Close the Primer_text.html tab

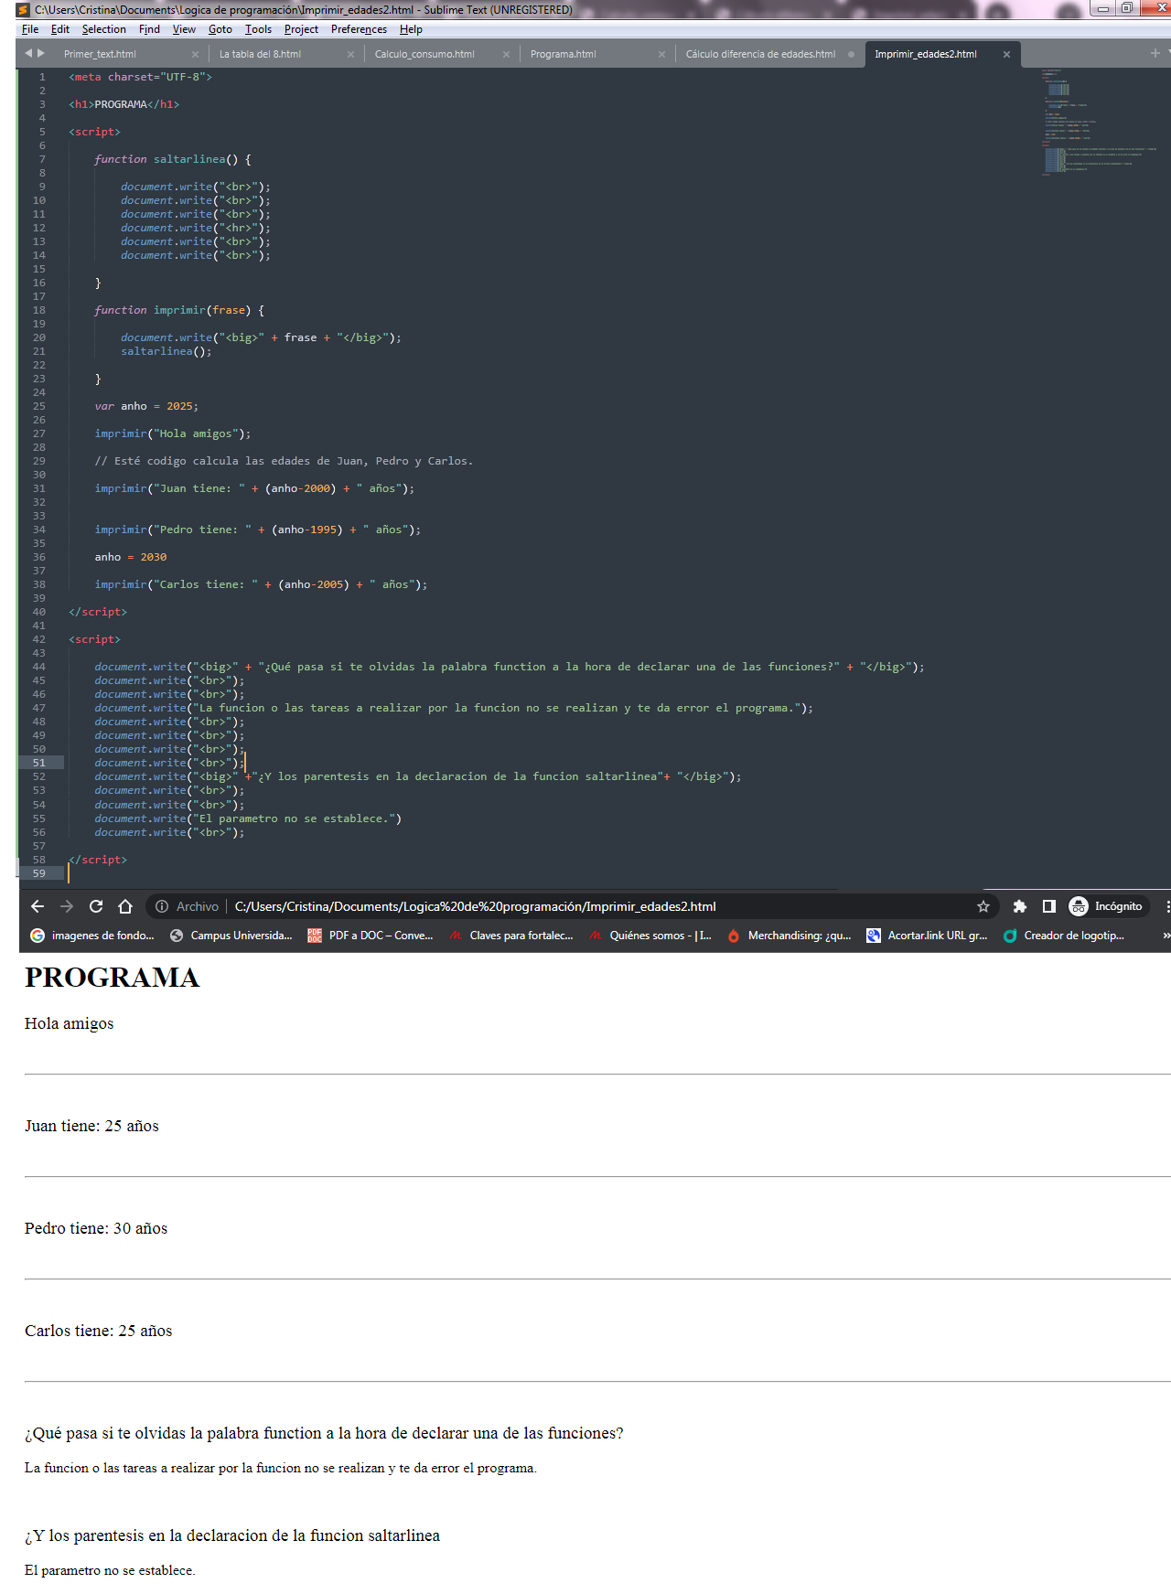click(x=195, y=54)
